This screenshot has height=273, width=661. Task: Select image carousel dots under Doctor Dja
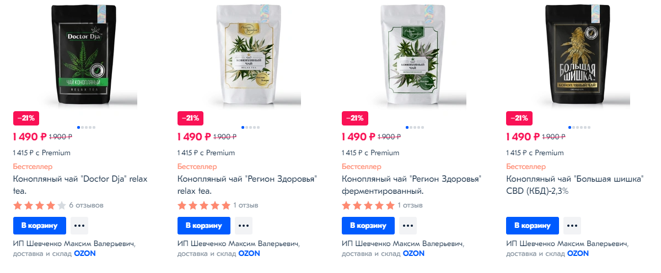coord(87,127)
